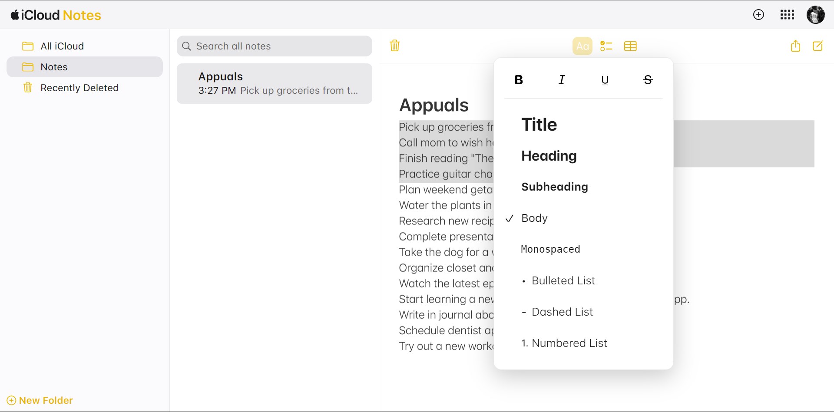Focus the Search all notes field
The width and height of the screenshot is (834, 412).
275,46
